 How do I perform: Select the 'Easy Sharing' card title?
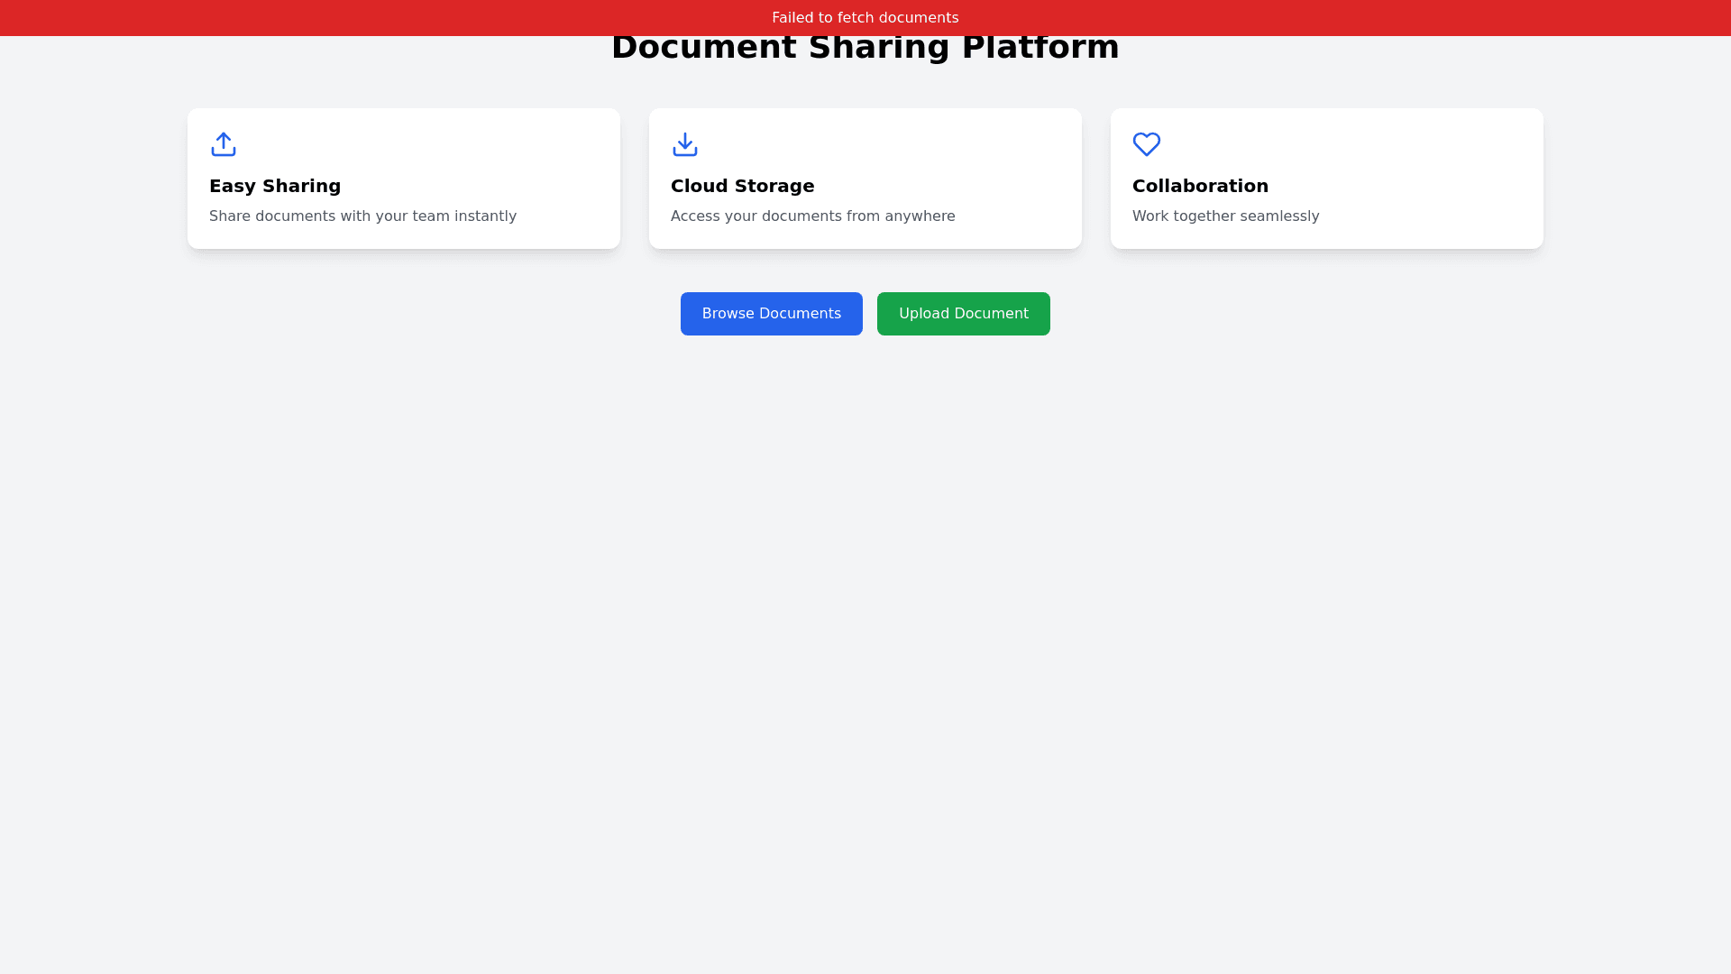(x=275, y=186)
